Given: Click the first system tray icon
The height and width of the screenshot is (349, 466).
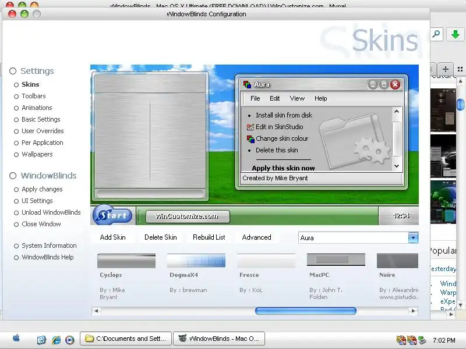Looking at the screenshot, I should tap(401, 340).
